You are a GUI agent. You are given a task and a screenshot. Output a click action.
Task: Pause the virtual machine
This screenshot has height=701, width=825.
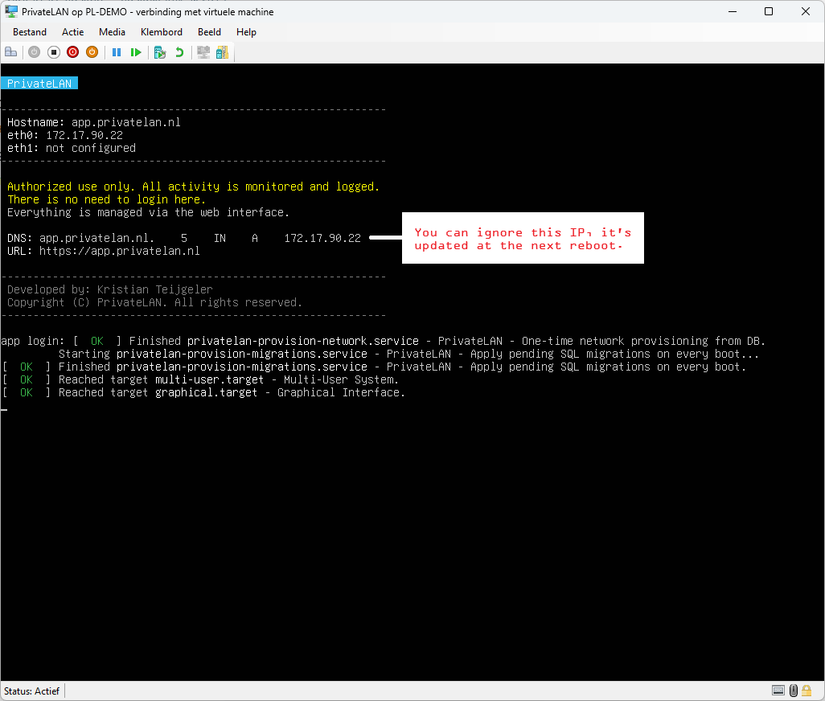point(117,52)
